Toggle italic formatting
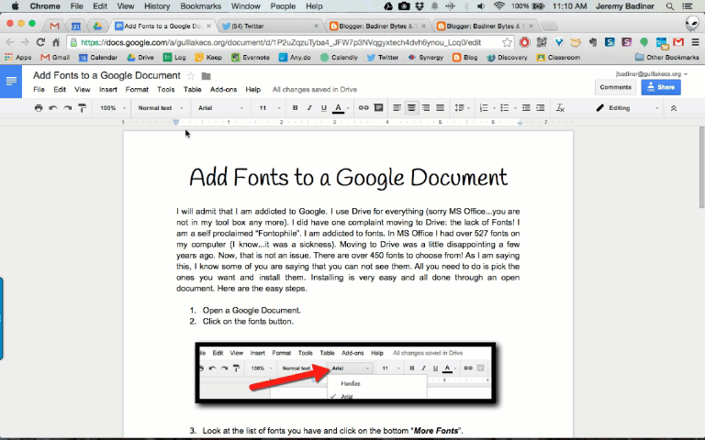 click(x=309, y=108)
